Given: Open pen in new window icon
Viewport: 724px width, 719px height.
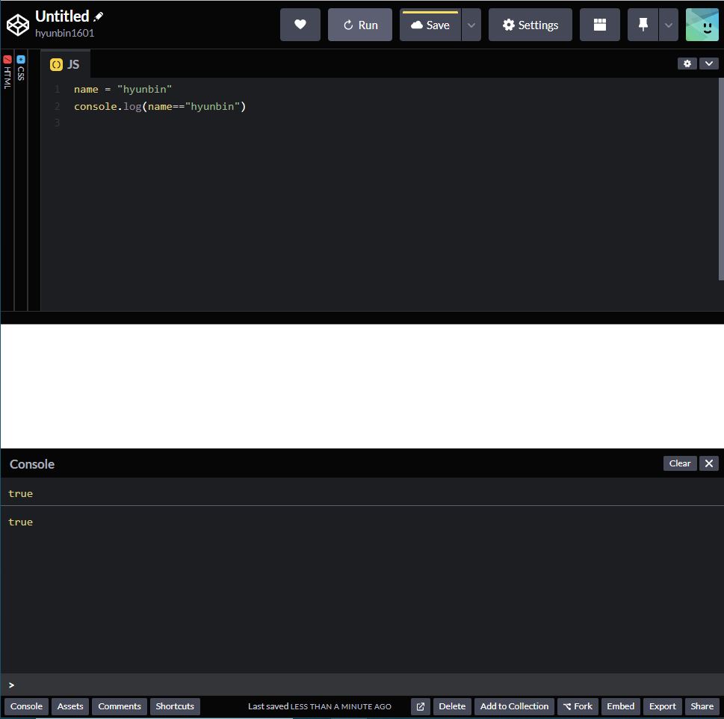Looking at the screenshot, I should 420,706.
